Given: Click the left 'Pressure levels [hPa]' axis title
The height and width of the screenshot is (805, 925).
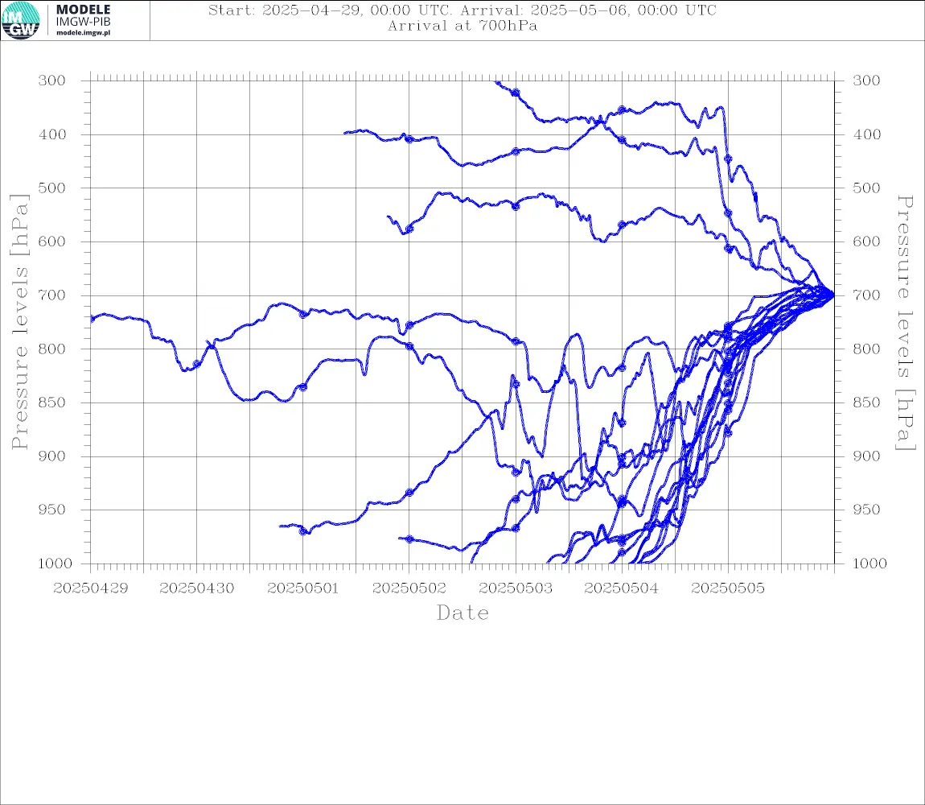Looking at the screenshot, I should tap(19, 322).
